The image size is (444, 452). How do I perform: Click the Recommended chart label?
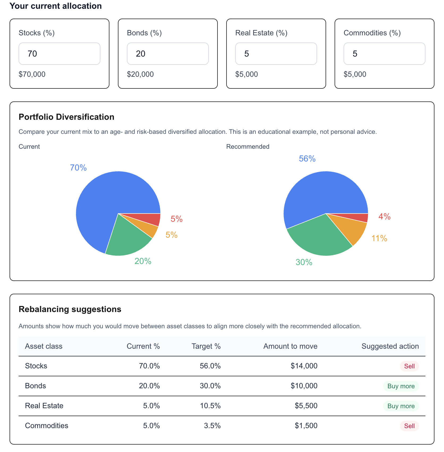click(247, 146)
